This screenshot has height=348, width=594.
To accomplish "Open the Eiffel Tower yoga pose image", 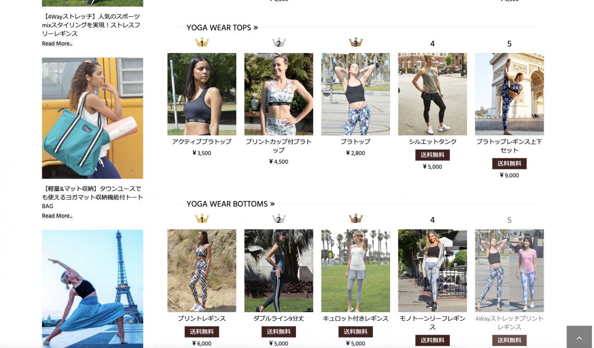I will click(93, 289).
